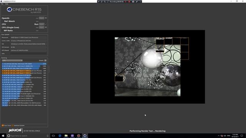
Task: Click the ENG language indicator
Action: [229, 136]
